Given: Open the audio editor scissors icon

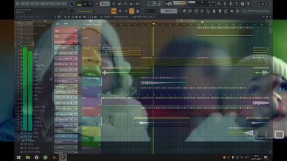Looking at the screenshot, I should pos(225,4).
